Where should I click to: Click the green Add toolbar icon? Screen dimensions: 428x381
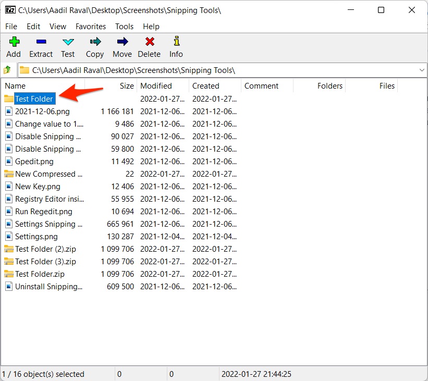click(x=14, y=42)
